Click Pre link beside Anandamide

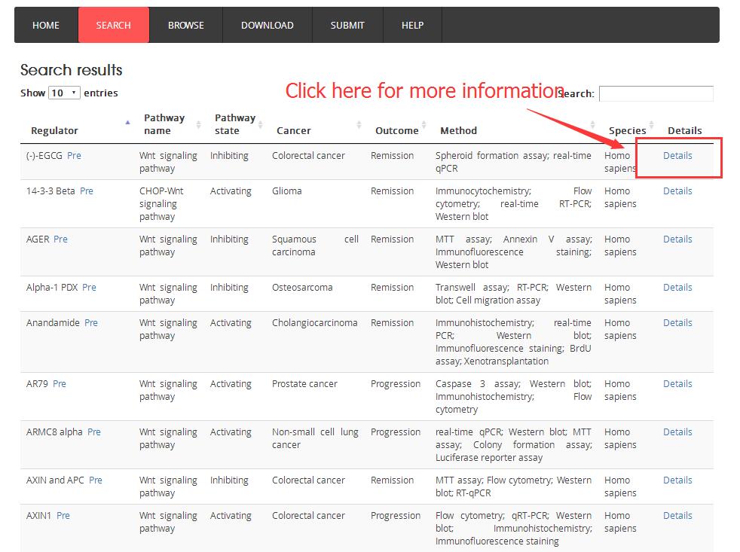click(x=91, y=323)
